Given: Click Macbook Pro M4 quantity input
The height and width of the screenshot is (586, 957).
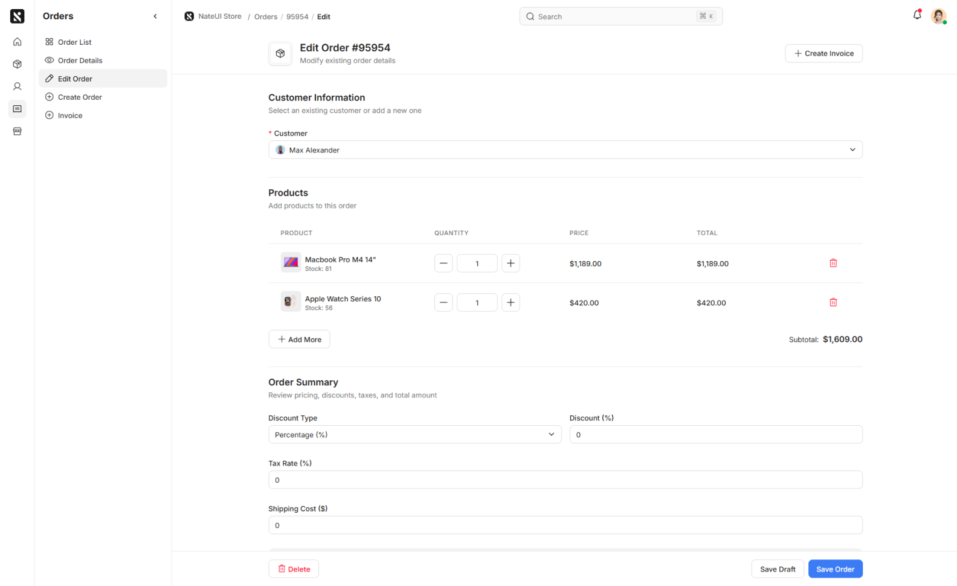Looking at the screenshot, I should [477, 263].
